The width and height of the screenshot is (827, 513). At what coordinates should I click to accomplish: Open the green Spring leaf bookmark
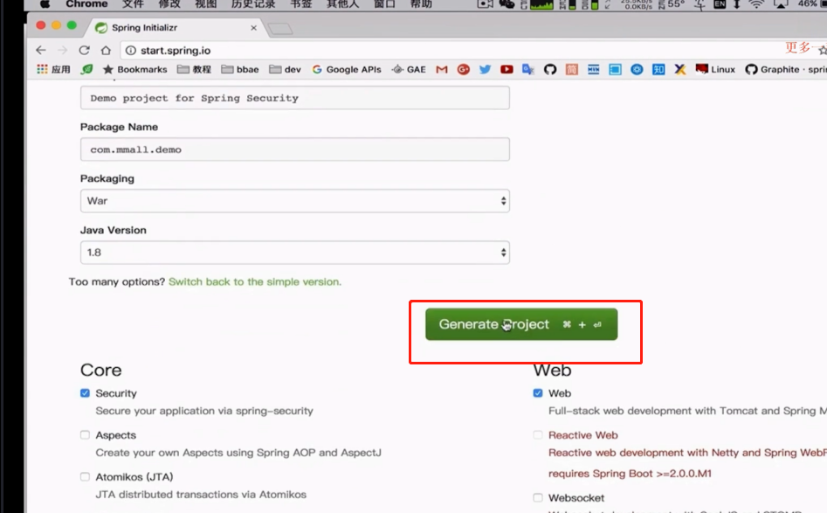point(86,69)
